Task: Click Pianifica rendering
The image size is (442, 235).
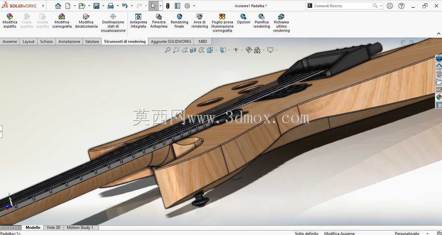Action: (262, 21)
